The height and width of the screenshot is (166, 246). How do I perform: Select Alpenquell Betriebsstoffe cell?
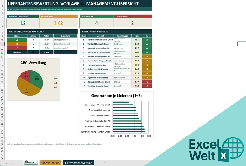[100, 78]
